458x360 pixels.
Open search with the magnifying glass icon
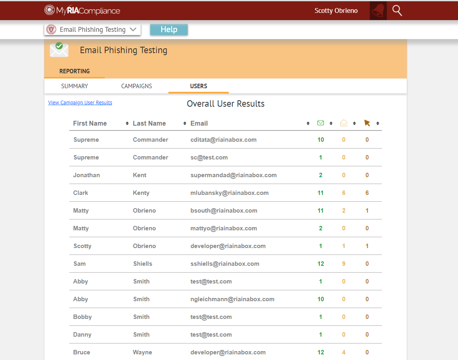[x=397, y=11]
